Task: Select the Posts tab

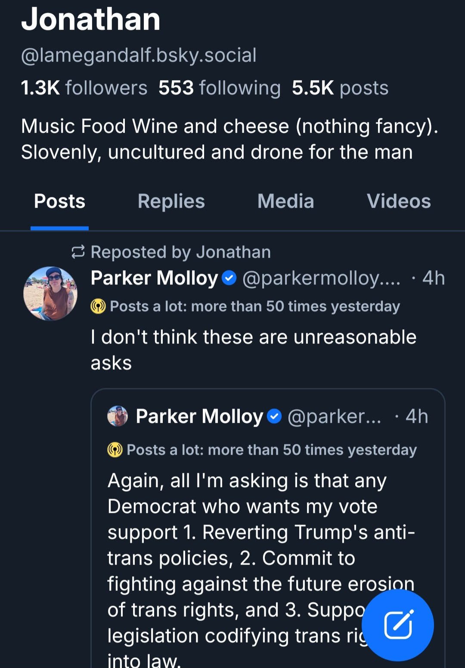Action: (59, 201)
